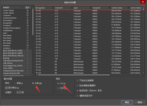Click the column list scroll-down arrow

tap(33, 75)
